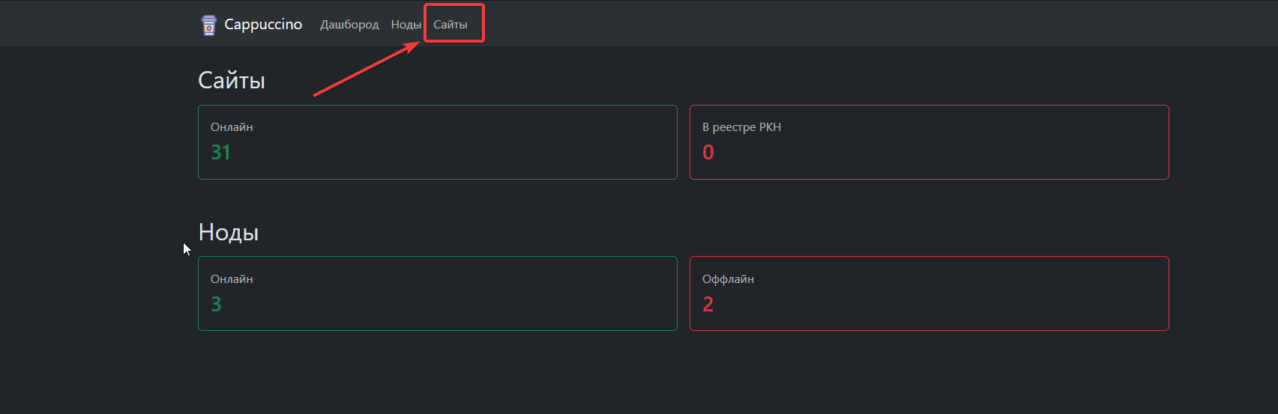Open the Дашборд navigation tab
The width and height of the screenshot is (1278, 414).
(x=349, y=25)
